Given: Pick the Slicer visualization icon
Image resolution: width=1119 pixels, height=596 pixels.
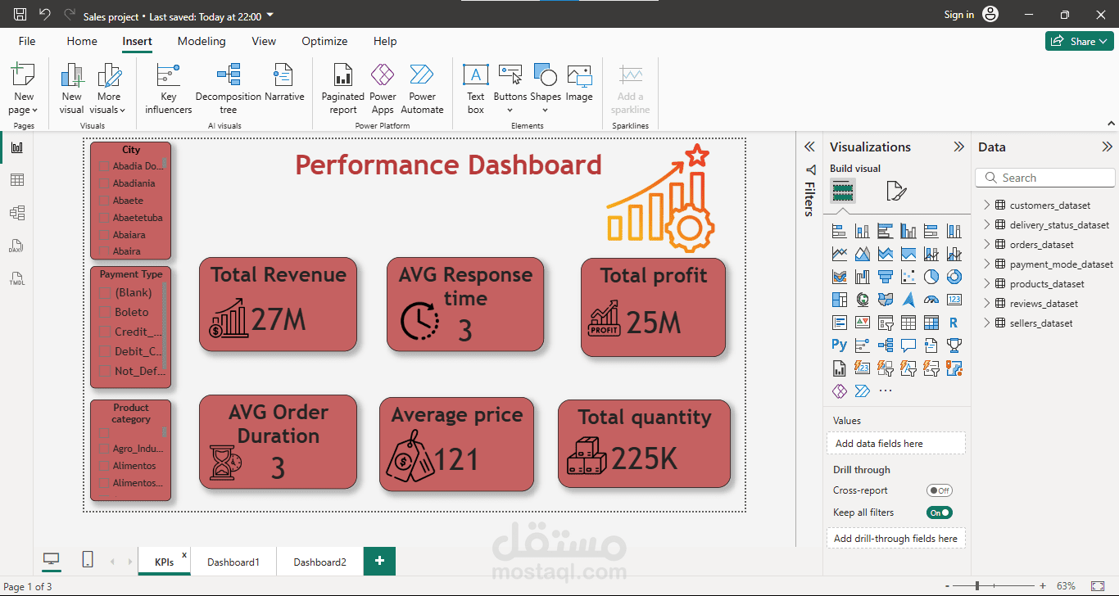Looking at the screenshot, I should (x=885, y=323).
